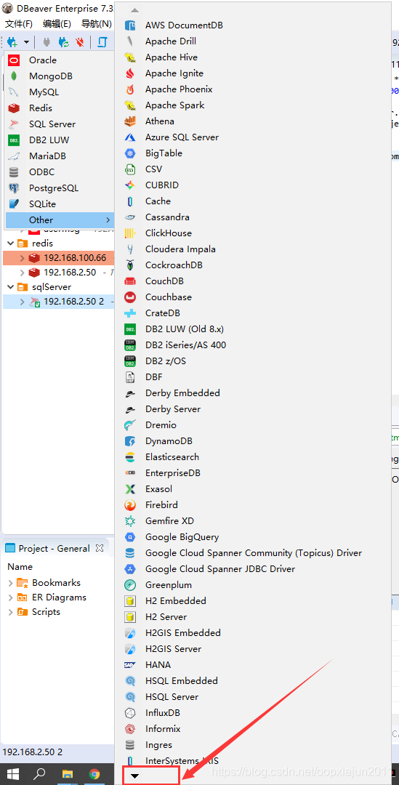
Task: Select Google Cloud Spanner JDBC Driver
Action: tap(254, 569)
